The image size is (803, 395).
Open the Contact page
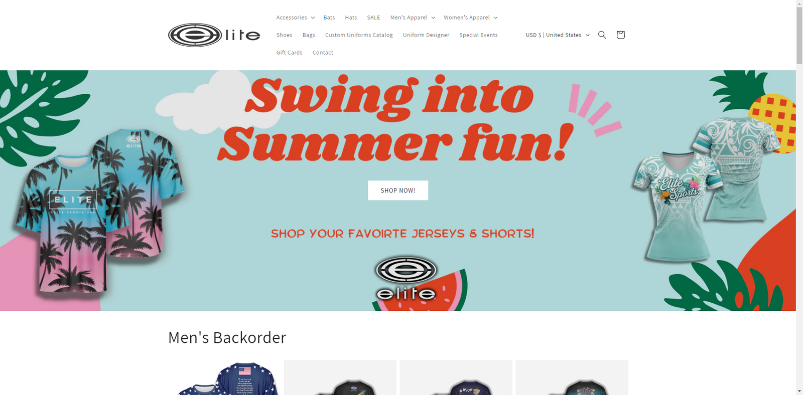(x=323, y=53)
